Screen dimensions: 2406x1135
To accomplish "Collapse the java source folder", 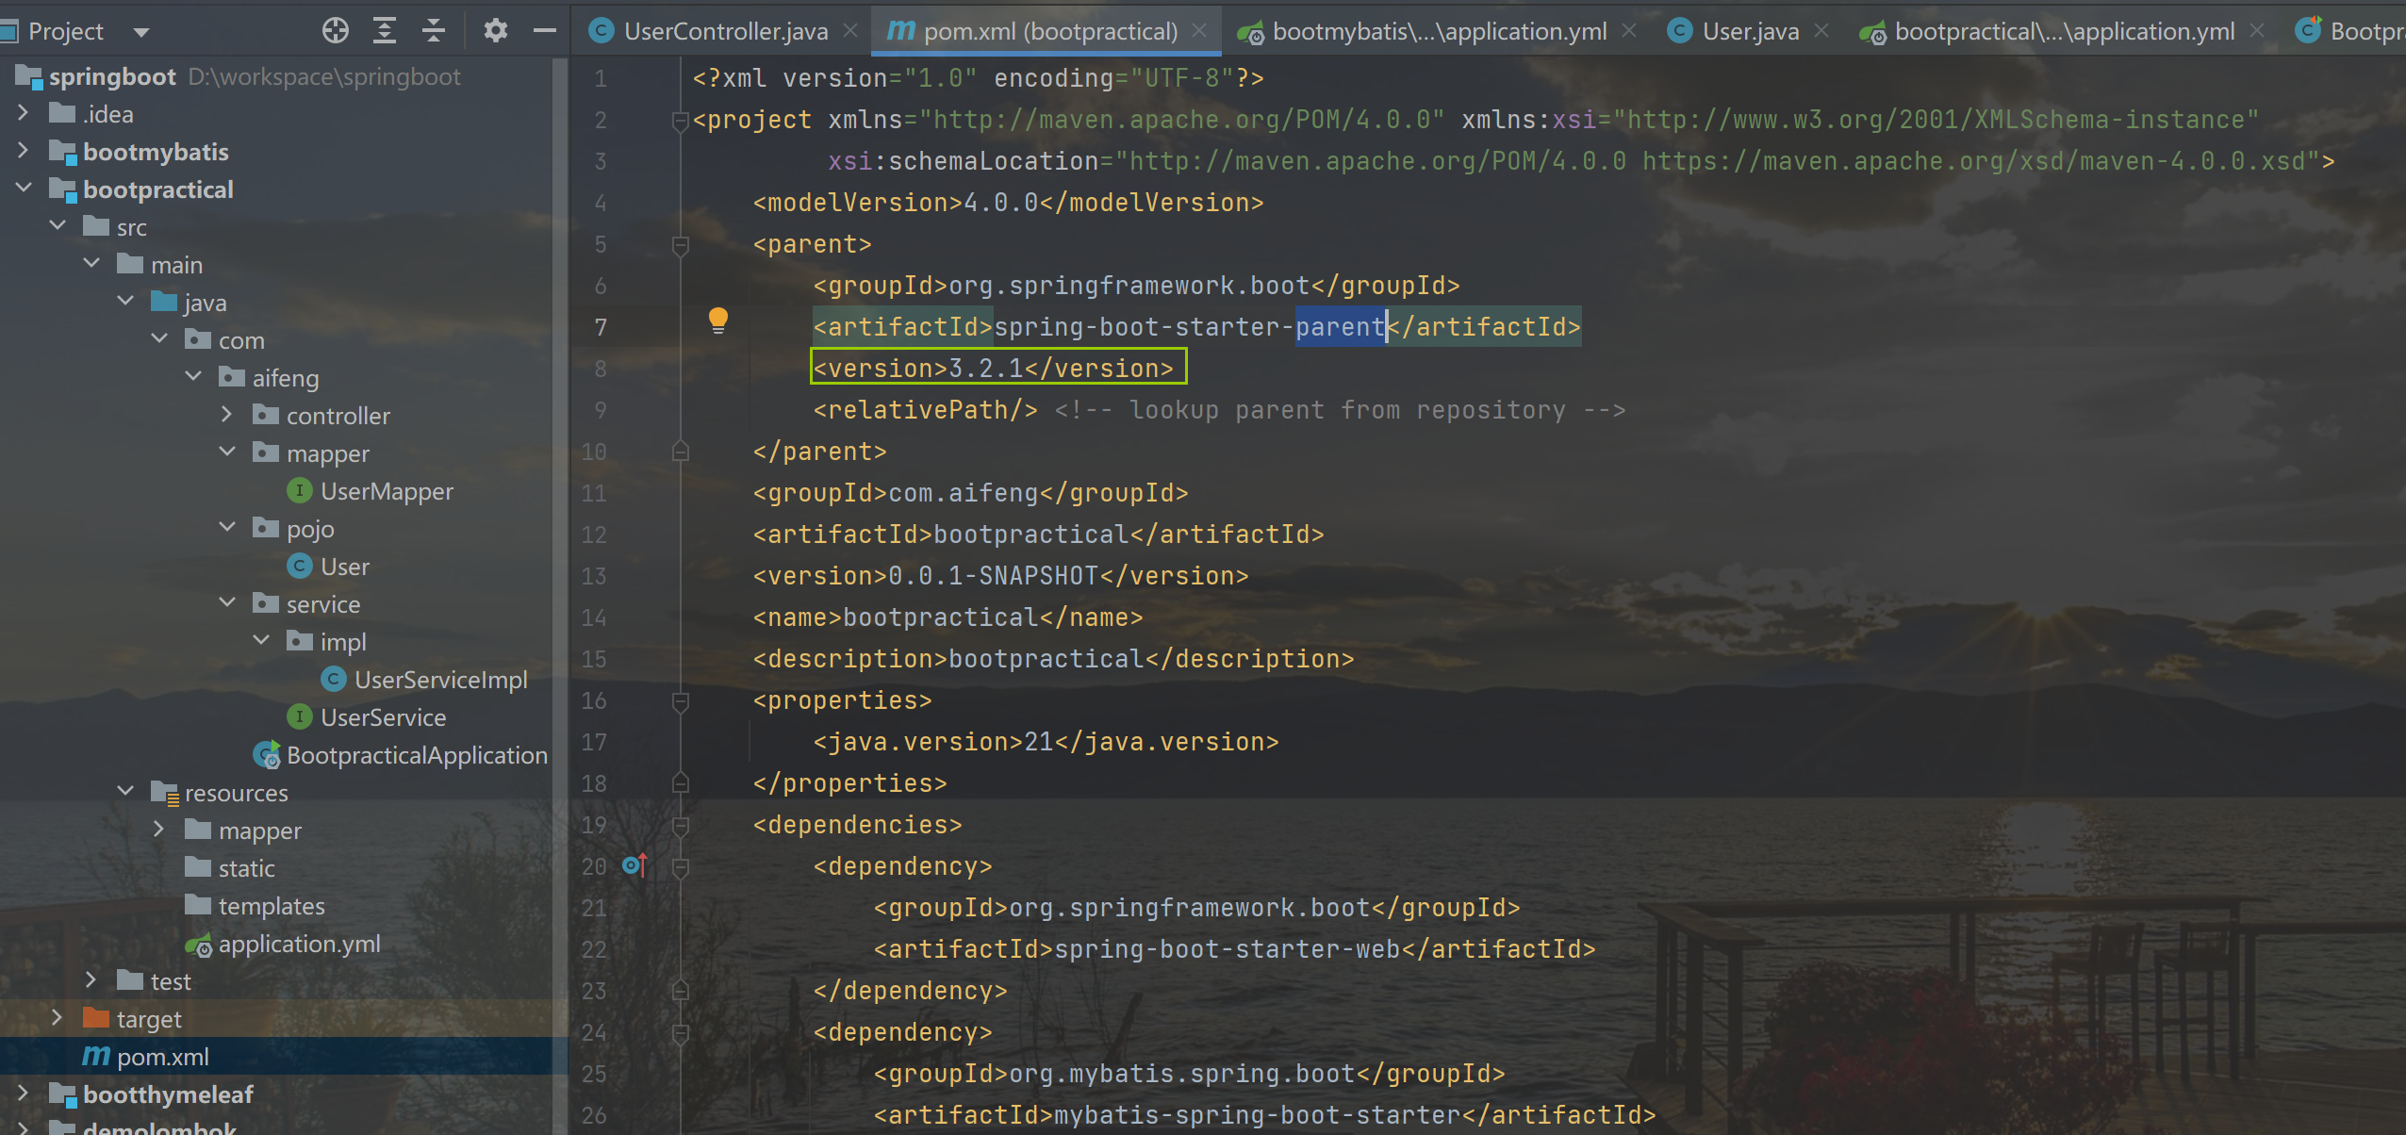I will (125, 302).
